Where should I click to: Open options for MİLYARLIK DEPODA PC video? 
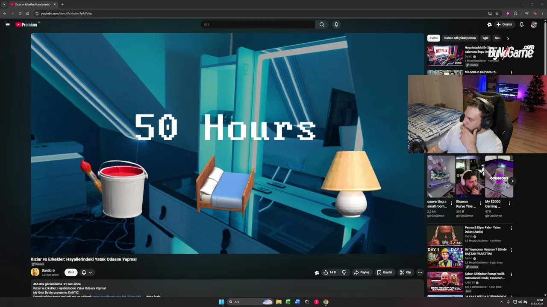511,72
